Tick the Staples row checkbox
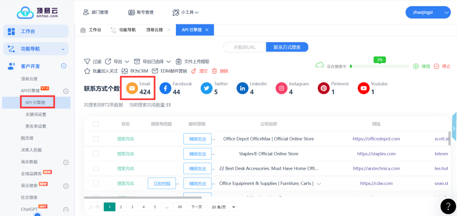Image resolution: width=457 pixels, height=216 pixels. (x=96, y=154)
